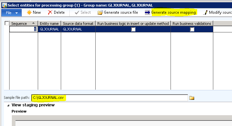Click the red X Delete icon
Screen dimensions: 232x126
coord(50,12)
